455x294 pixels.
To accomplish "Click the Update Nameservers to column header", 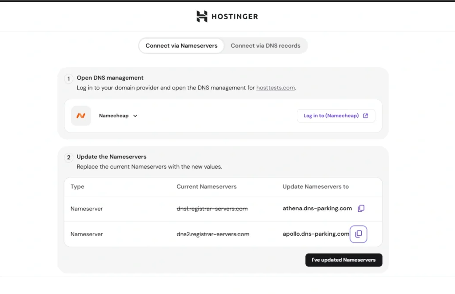I will [x=315, y=186].
